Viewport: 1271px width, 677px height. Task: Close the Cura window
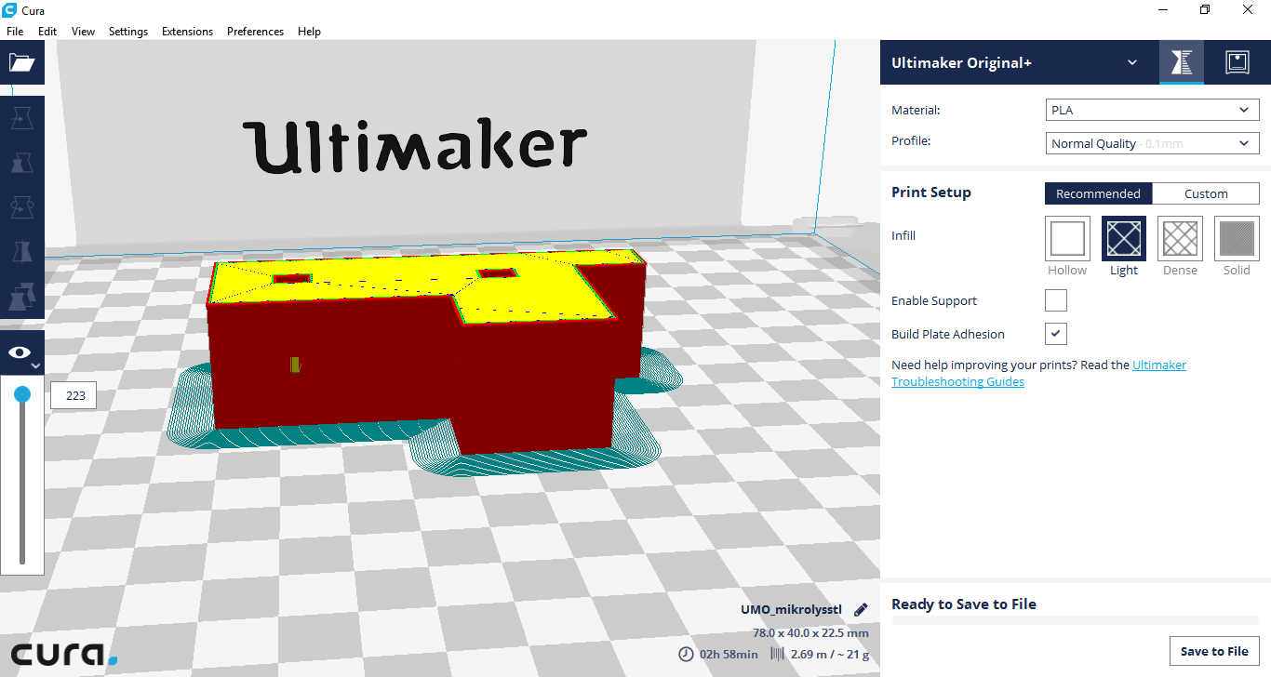[x=1248, y=9]
